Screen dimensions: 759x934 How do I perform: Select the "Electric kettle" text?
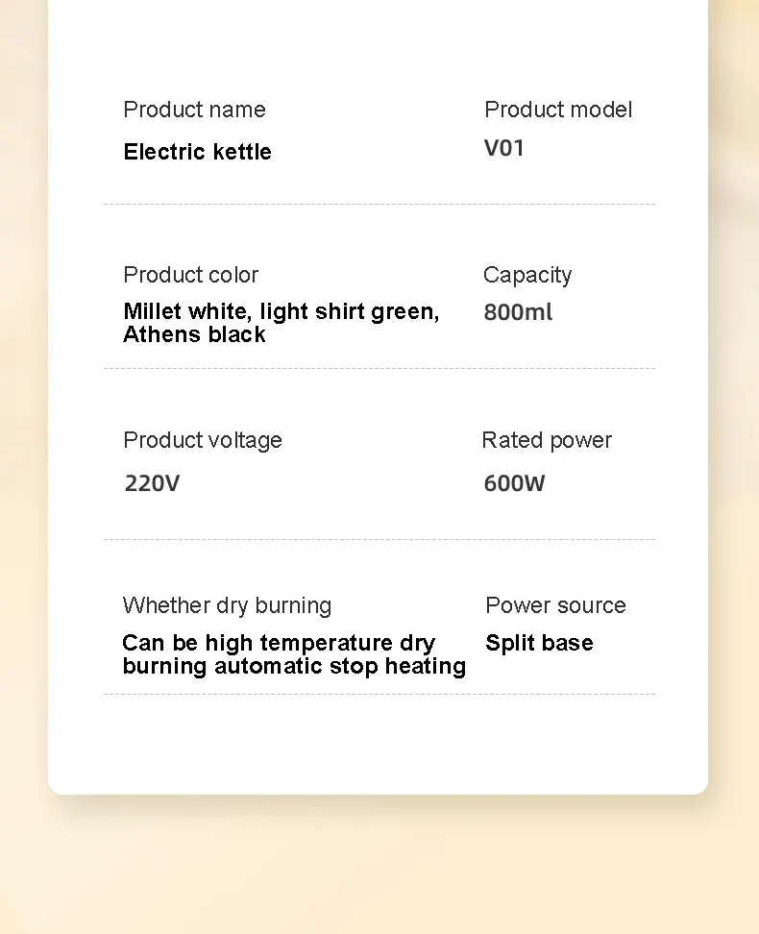pos(197,152)
